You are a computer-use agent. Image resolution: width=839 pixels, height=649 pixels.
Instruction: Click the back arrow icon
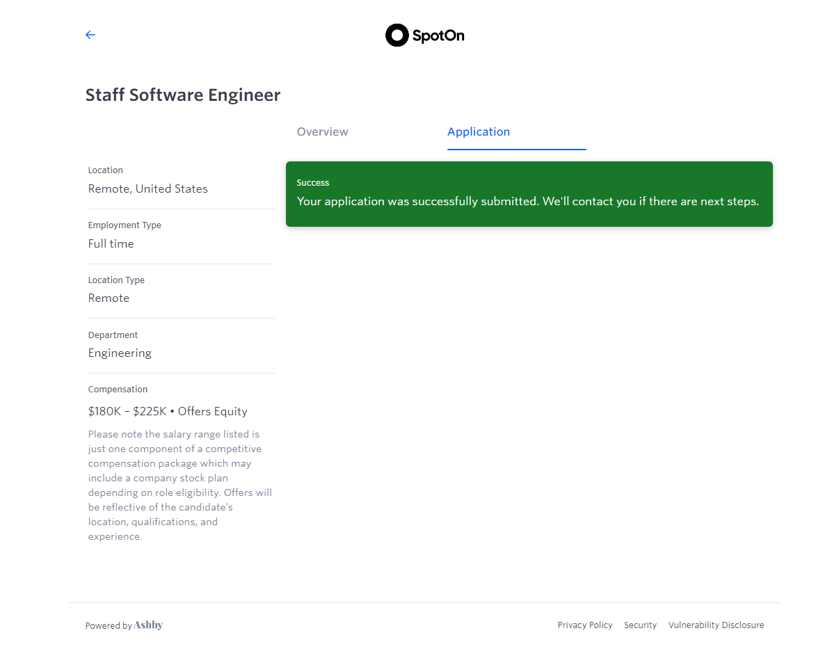click(90, 35)
